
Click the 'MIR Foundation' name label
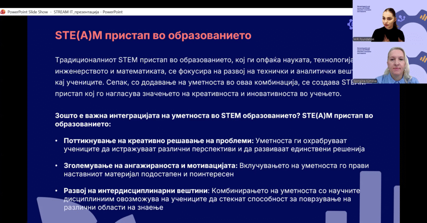click(x=364, y=39)
